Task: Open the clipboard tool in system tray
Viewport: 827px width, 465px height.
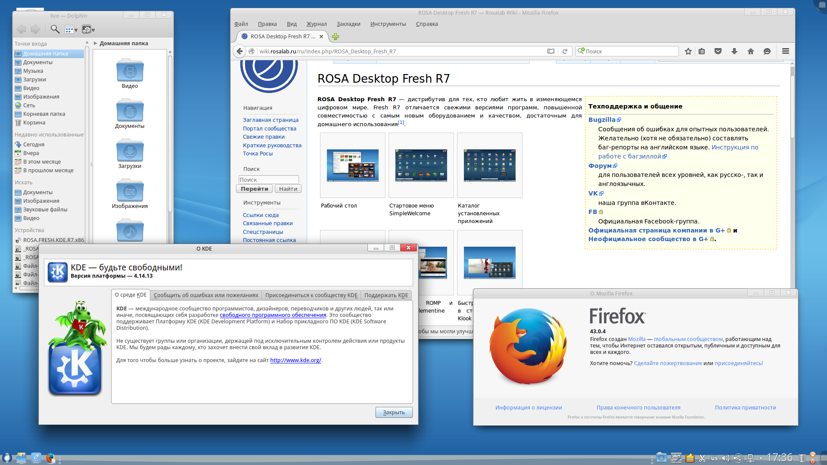Action: click(x=690, y=457)
